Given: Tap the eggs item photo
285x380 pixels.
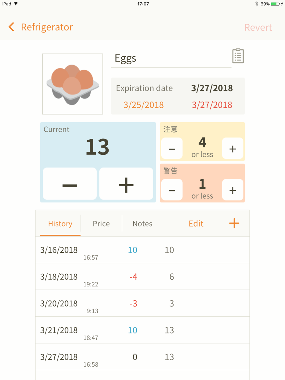Looking at the screenshot, I should click(73, 84).
